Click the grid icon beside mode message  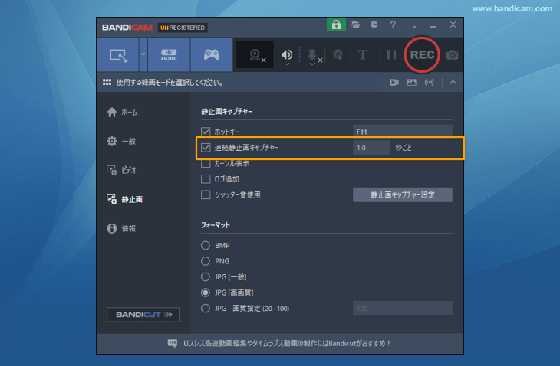pos(107,83)
